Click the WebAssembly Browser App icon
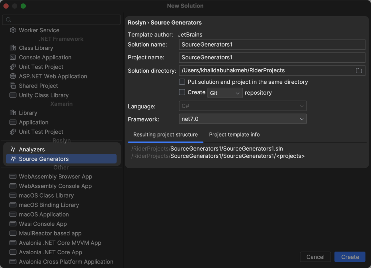 click(13, 176)
